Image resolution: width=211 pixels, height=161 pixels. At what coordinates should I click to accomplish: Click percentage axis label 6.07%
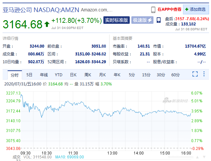click(x=197, y=93)
